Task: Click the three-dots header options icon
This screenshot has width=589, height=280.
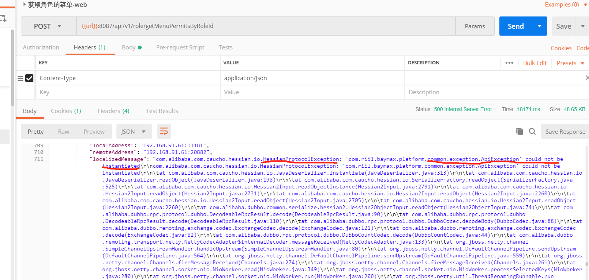Action: click(x=509, y=63)
